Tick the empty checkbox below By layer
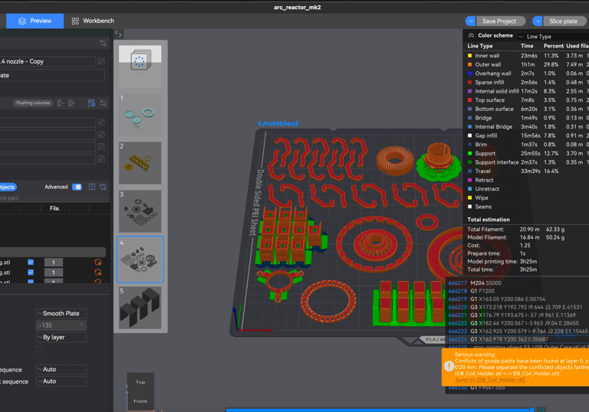This screenshot has width=589, height=412. [x=39, y=349]
